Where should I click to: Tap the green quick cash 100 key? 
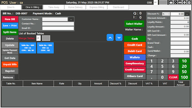click(x=184, y=77)
